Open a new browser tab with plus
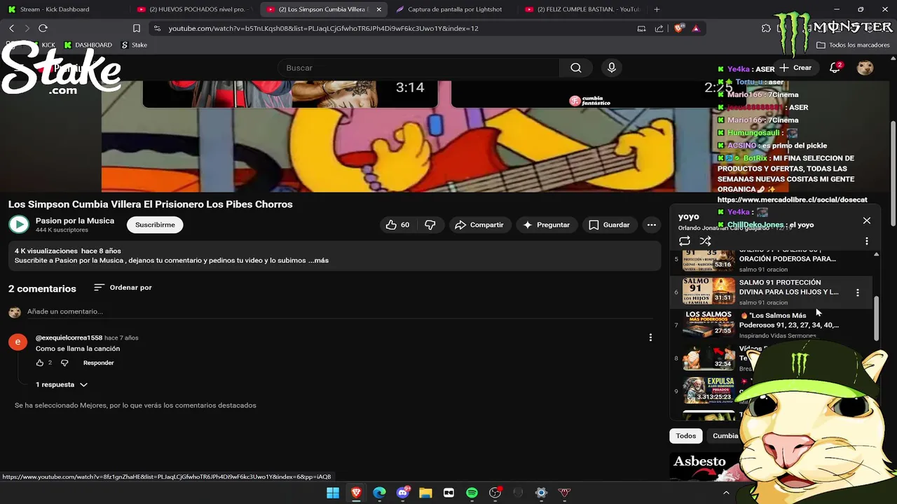The image size is (897, 504). click(657, 9)
